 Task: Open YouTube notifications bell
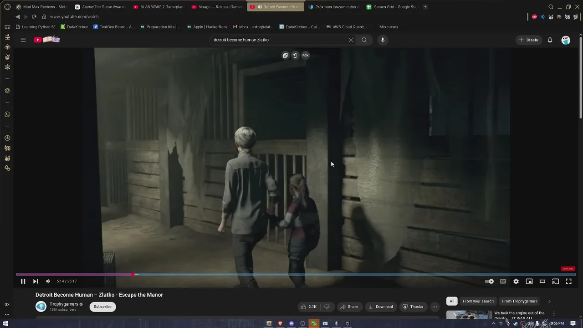[550, 40]
